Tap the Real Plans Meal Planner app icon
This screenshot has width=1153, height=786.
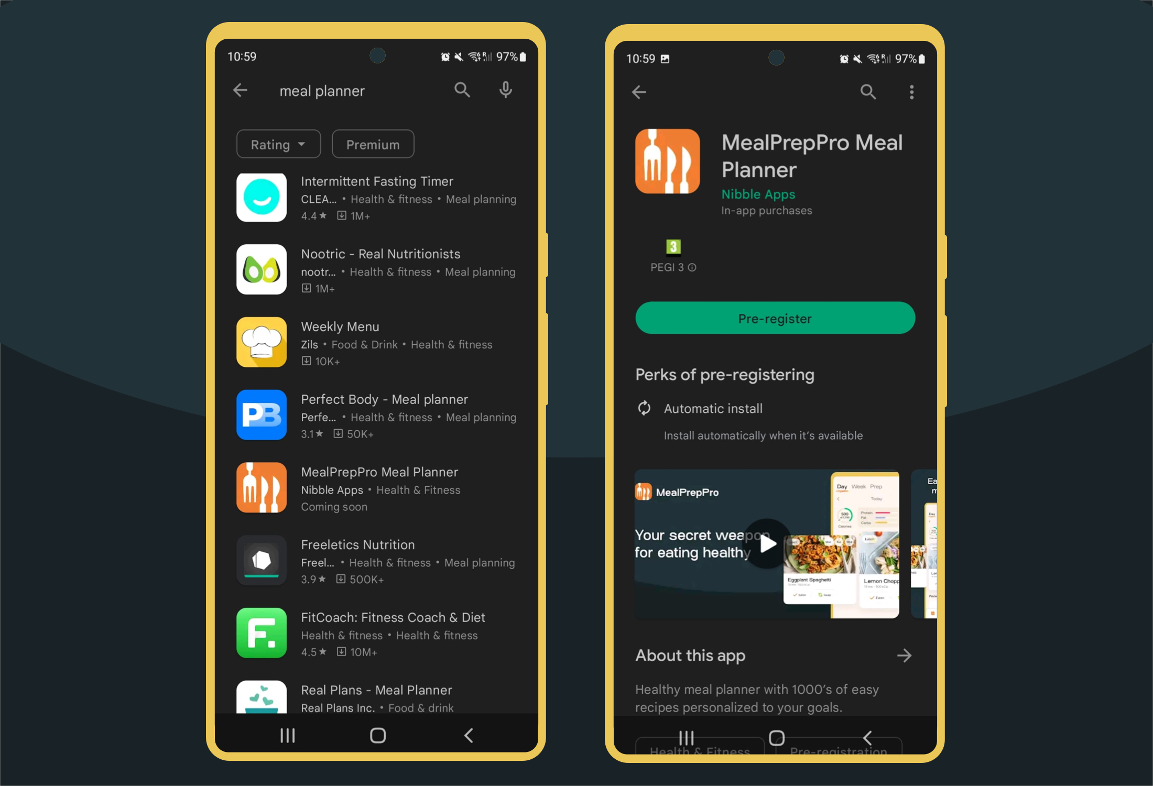pos(263,701)
